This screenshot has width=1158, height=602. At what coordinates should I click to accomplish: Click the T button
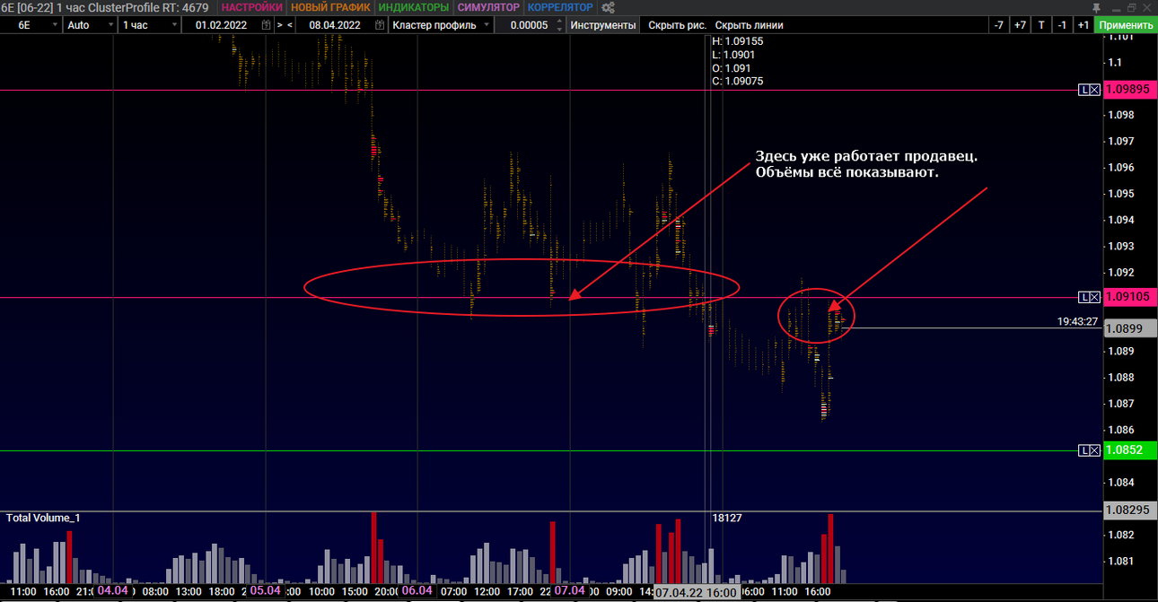coord(1041,25)
